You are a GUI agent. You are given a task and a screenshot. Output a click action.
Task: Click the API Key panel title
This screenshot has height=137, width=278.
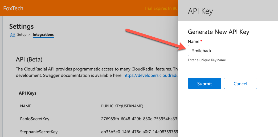point(200,11)
